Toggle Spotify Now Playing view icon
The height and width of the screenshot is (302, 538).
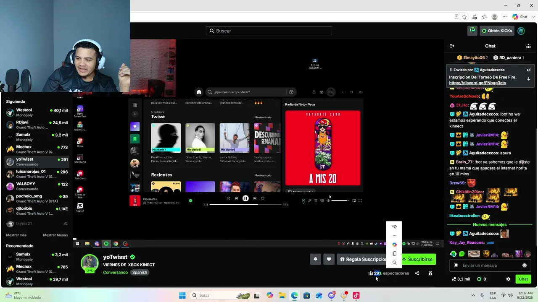point(303,201)
